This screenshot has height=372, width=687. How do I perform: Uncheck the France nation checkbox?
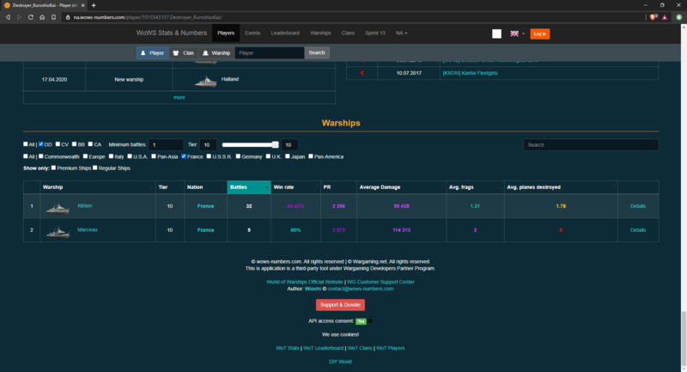(x=185, y=156)
